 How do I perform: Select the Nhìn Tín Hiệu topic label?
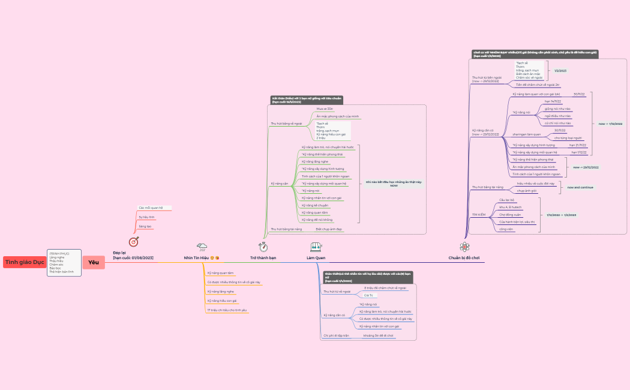(x=202, y=258)
